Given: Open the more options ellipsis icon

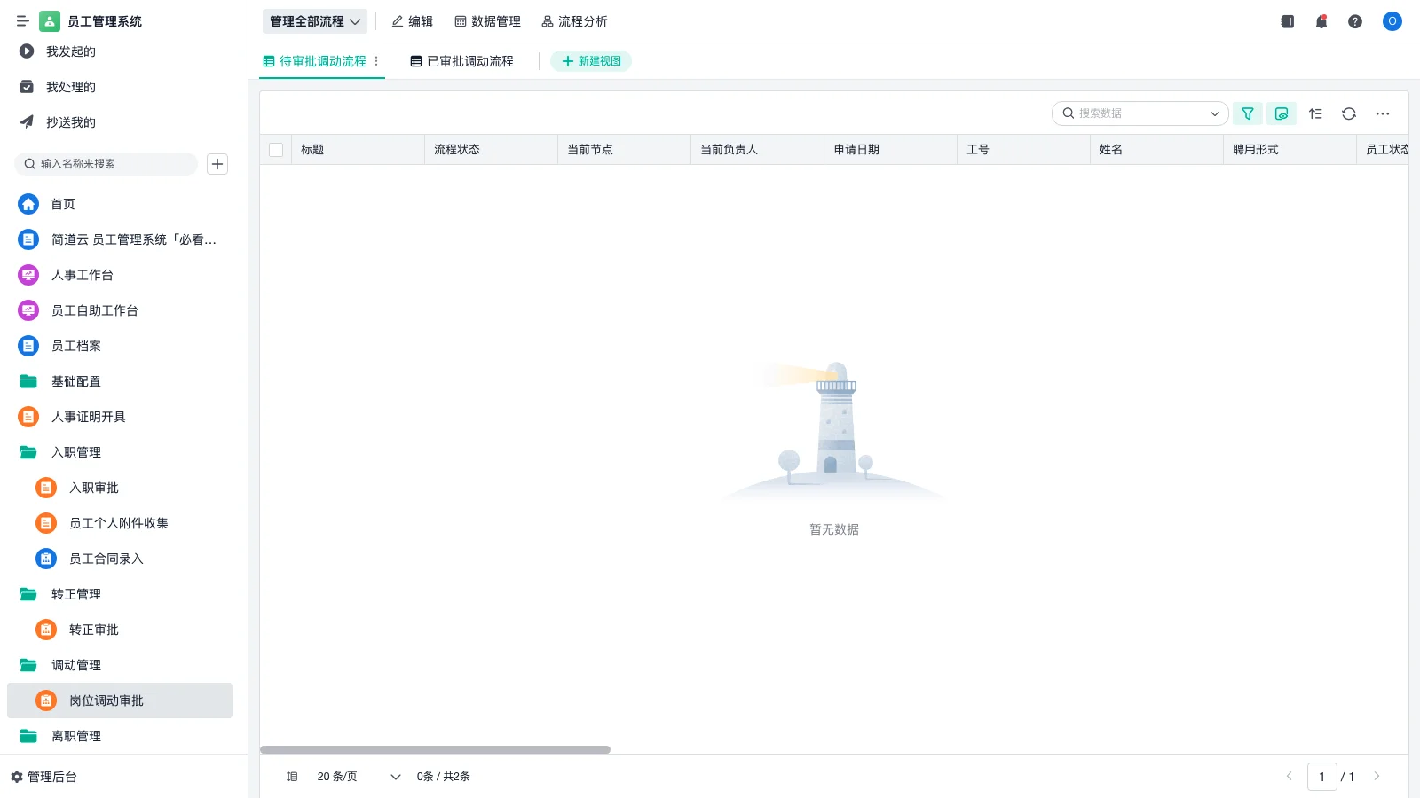Looking at the screenshot, I should (x=1383, y=113).
